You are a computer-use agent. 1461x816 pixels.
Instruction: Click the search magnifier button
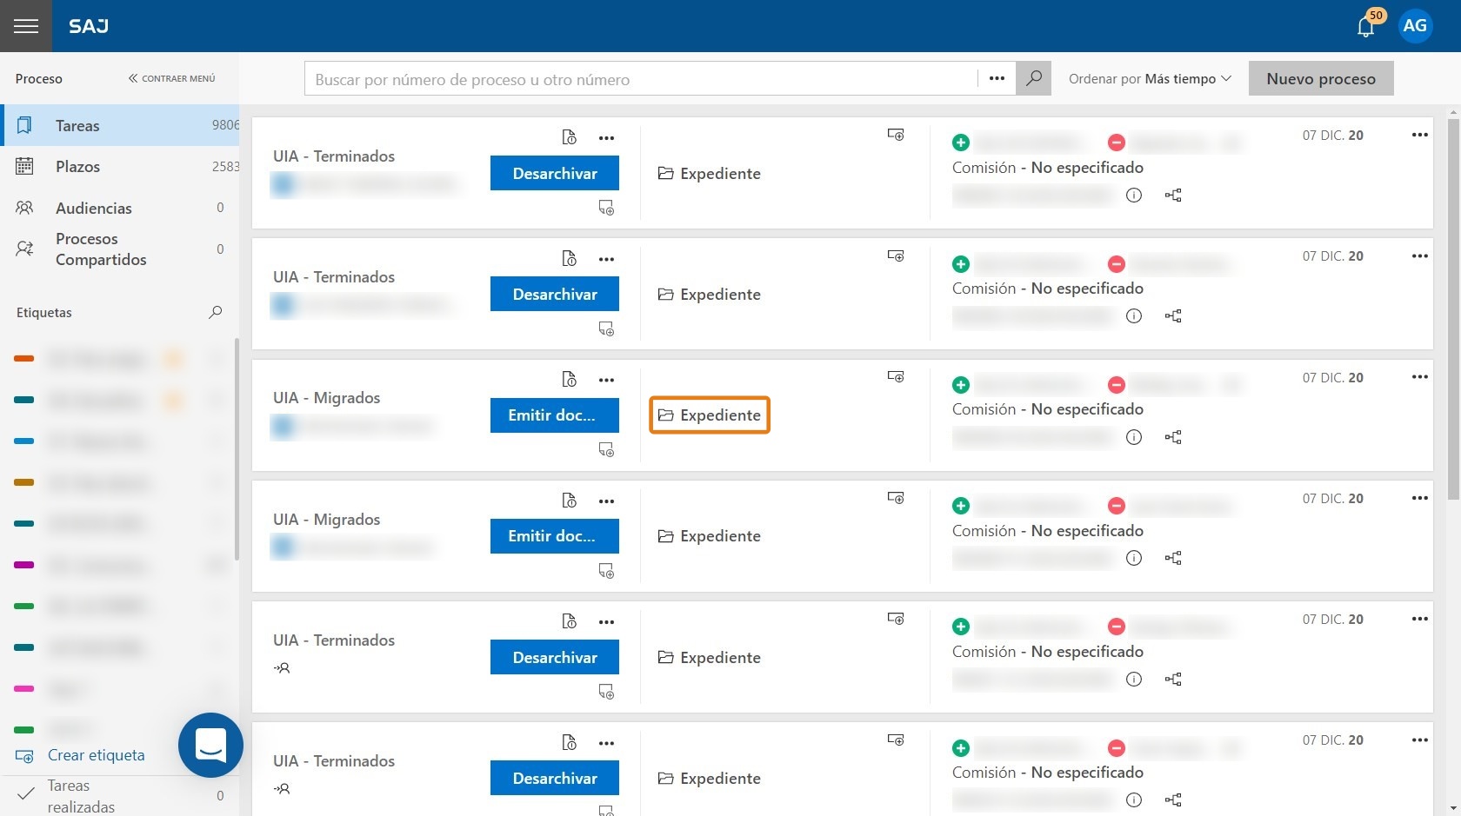point(1033,78)
